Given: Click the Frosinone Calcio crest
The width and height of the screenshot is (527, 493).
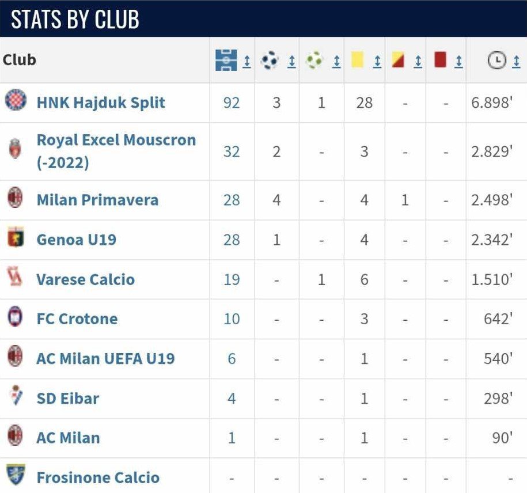Looking at the screenshot, I should (16, 475).
